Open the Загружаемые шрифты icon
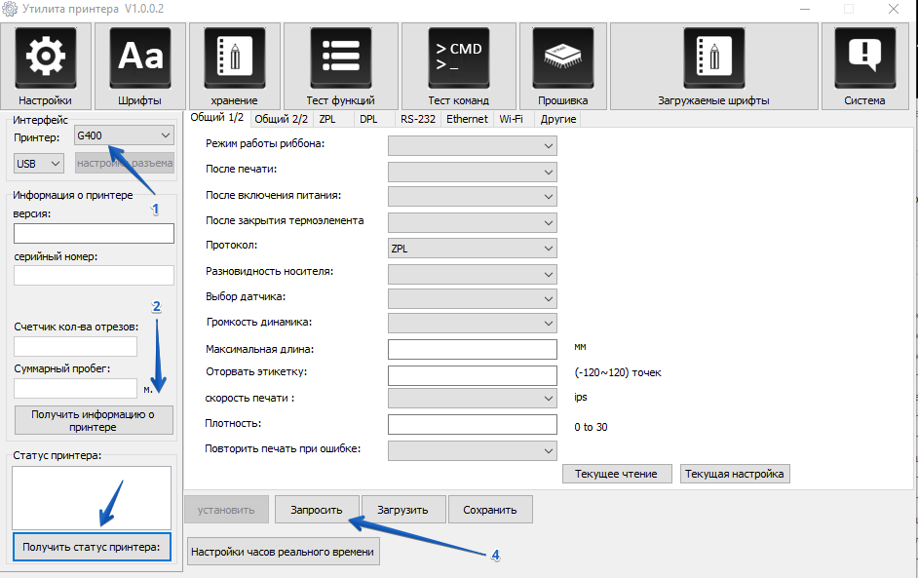This screenshot has width=918, height=578. (712, 58)
